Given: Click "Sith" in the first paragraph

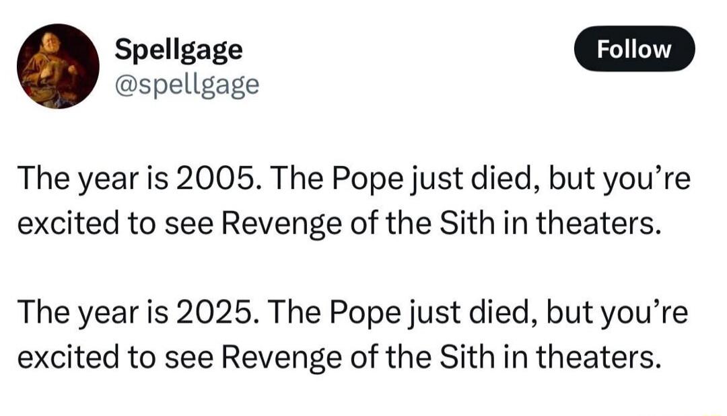Looking at the screenshot, I should (x=467, y=222).
